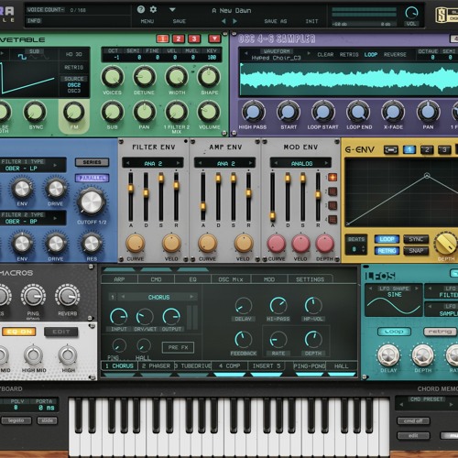Viewport: 458px width, 458px height.
Task: Switch to the OSC MIX tab
Action: pos(231,279)
